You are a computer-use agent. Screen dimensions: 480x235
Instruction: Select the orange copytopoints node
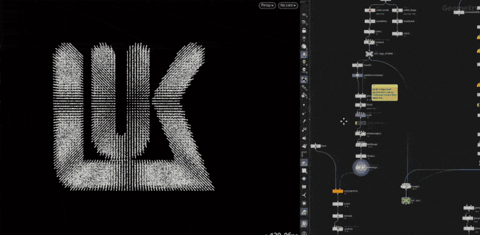[x=337, y=191]
